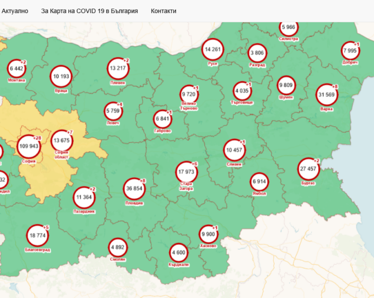Viewport: 374px width, 298px height.
Task: Click the +28 badge on София marker
Action: pyautogui.click(x=37, y=138)
